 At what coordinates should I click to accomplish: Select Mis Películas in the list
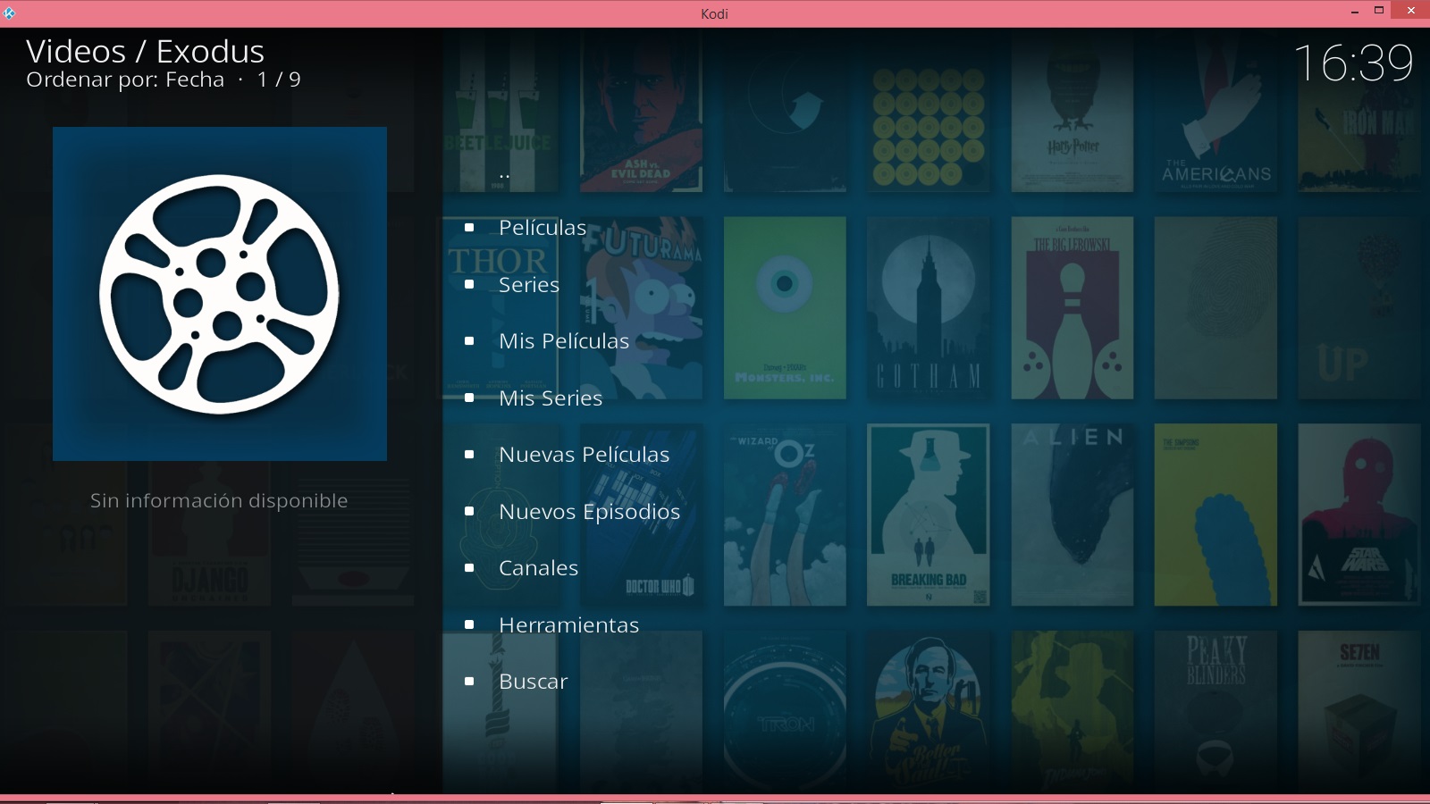[564, 341]
